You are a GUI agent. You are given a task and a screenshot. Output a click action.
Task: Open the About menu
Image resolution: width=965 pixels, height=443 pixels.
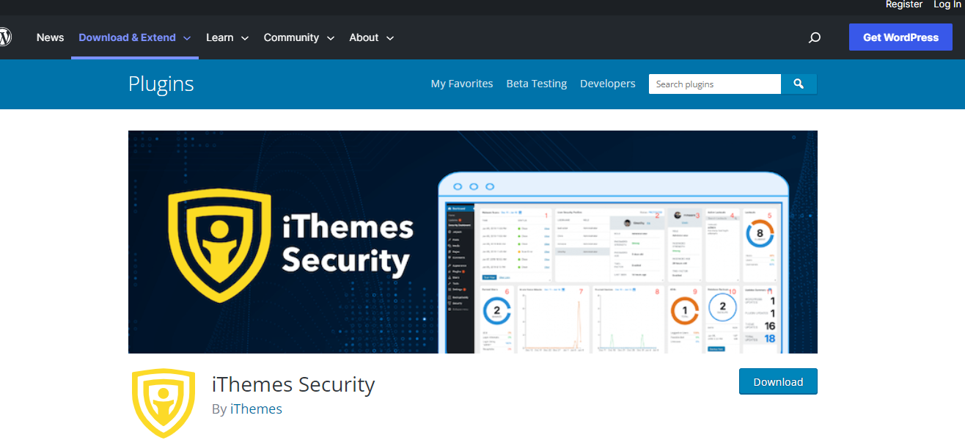(364, 37)
